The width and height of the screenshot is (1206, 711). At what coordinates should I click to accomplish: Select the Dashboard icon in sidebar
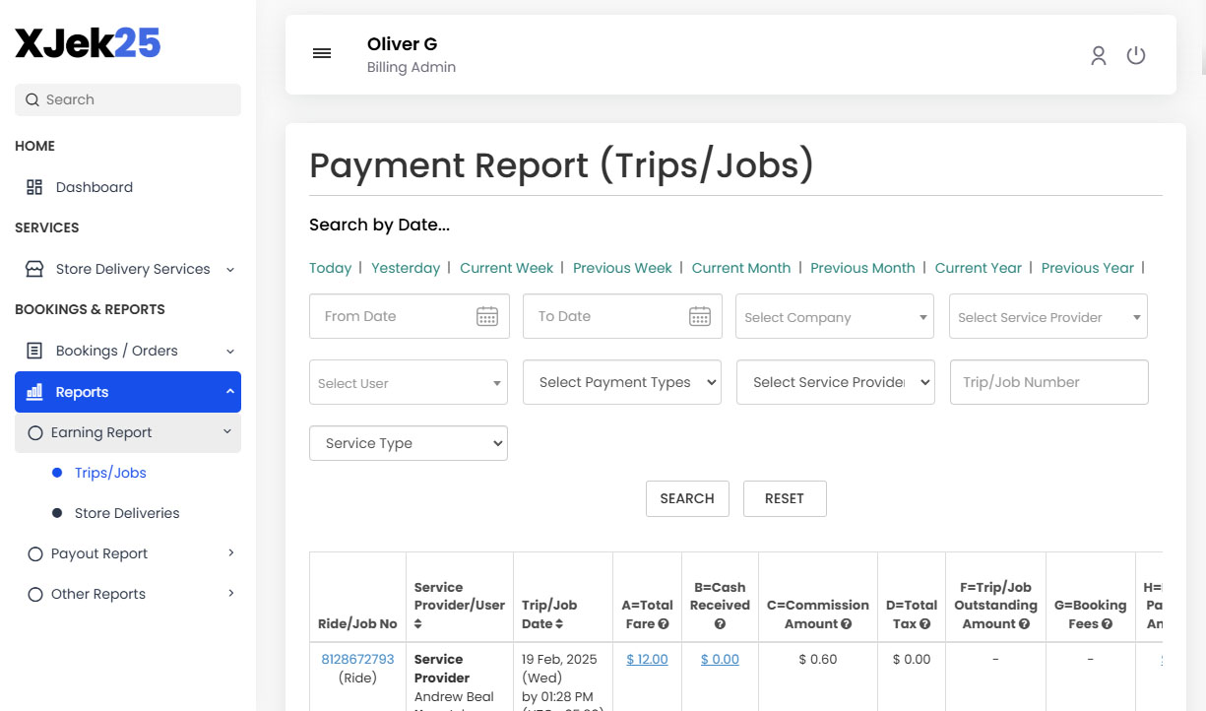tap(33, 186)
